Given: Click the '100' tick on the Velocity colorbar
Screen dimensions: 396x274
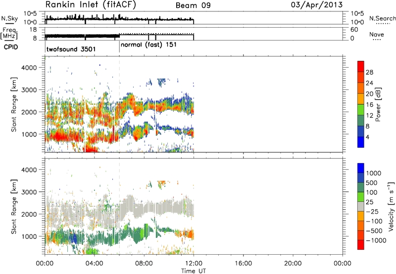Looking at the screenshot, I should point(372,192).
